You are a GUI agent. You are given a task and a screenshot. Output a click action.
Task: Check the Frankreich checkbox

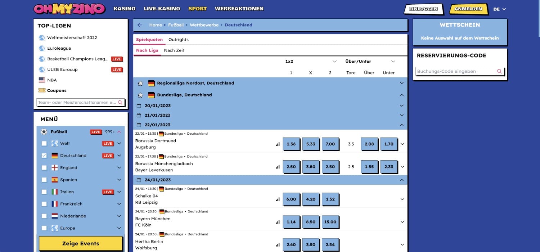tap(44, 204)
